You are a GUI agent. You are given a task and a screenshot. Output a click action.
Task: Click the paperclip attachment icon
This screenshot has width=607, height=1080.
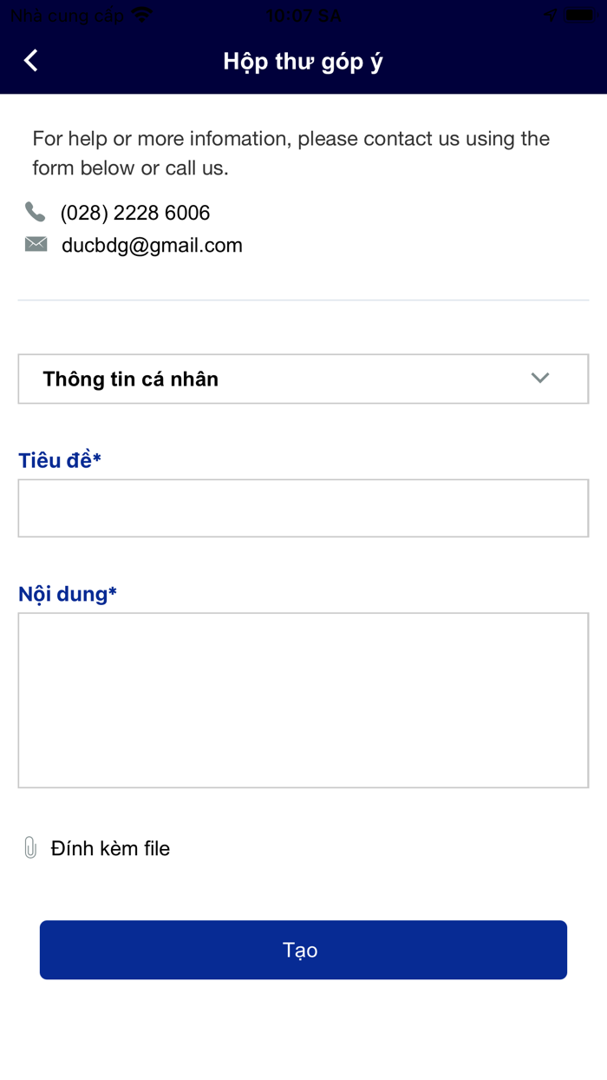pos(30,848)
